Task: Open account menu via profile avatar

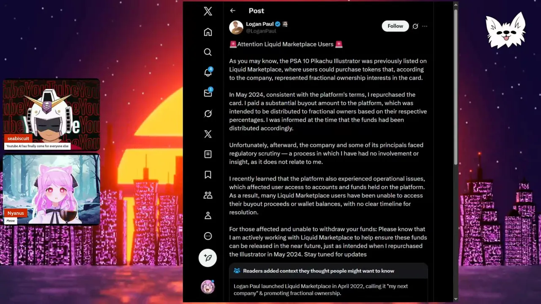Action: [208, 287]
